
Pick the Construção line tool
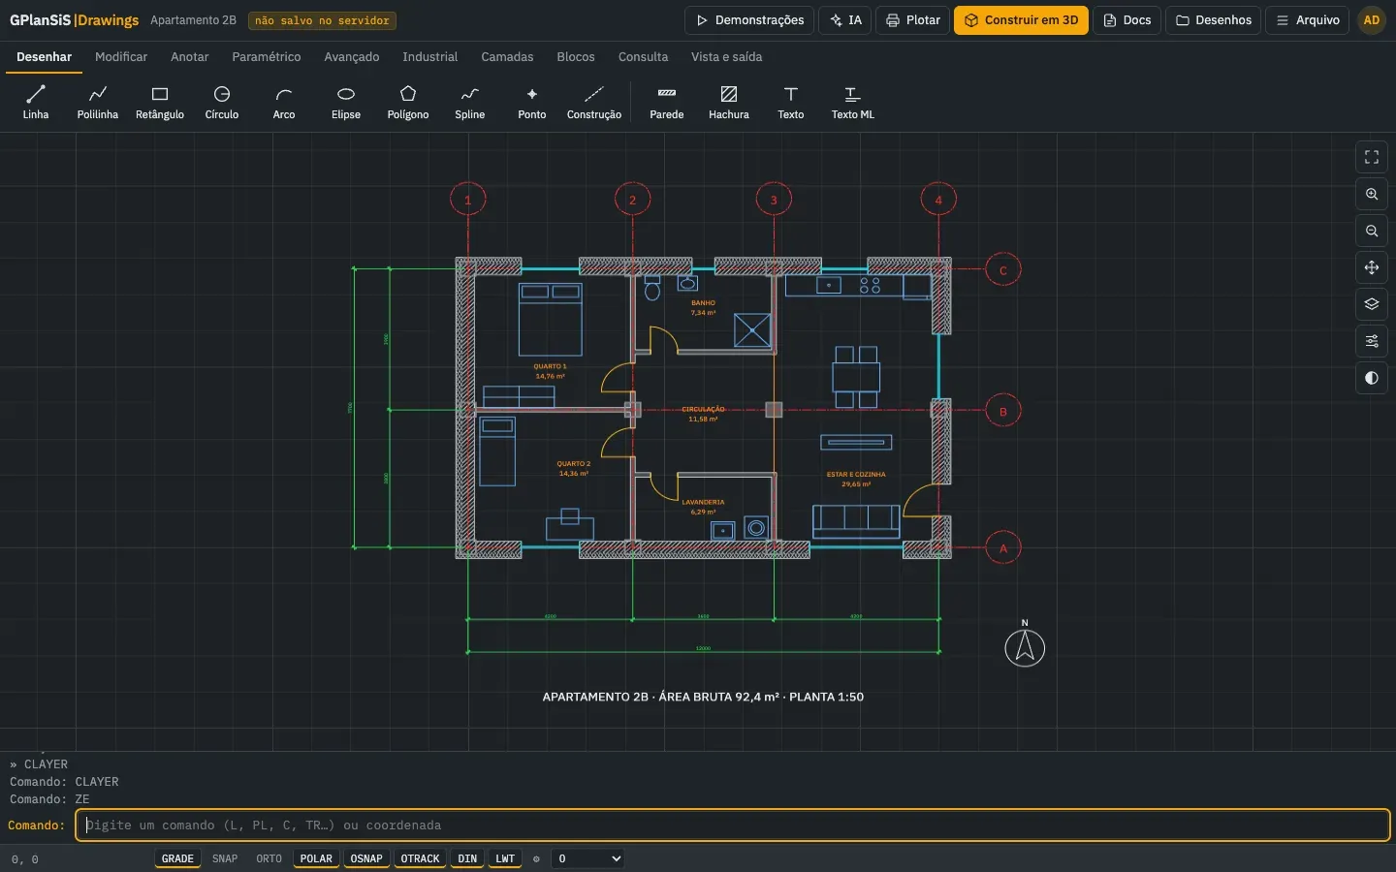tap(594, 102)
